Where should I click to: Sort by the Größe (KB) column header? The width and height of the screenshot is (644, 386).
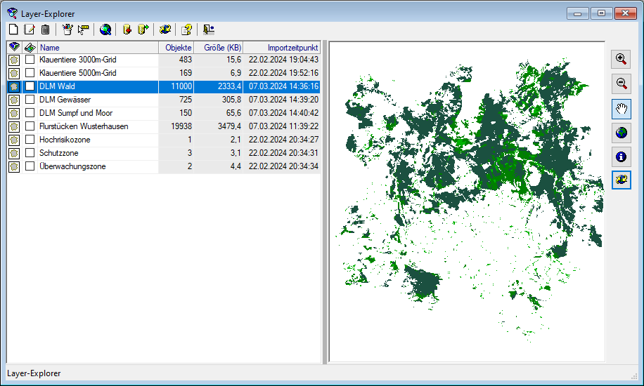pos(219,48)
